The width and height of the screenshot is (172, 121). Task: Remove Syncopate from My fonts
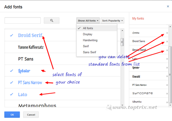(167, 94)
